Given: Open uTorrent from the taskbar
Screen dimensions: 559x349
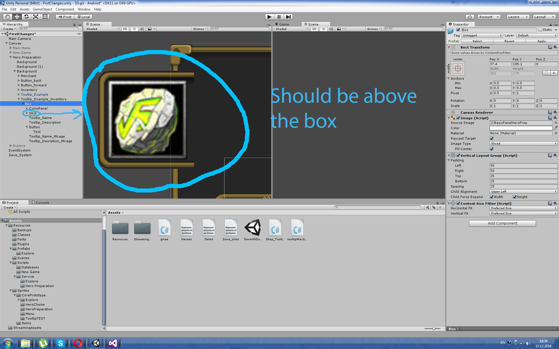Looking at the screenshot, I should 43,343.
